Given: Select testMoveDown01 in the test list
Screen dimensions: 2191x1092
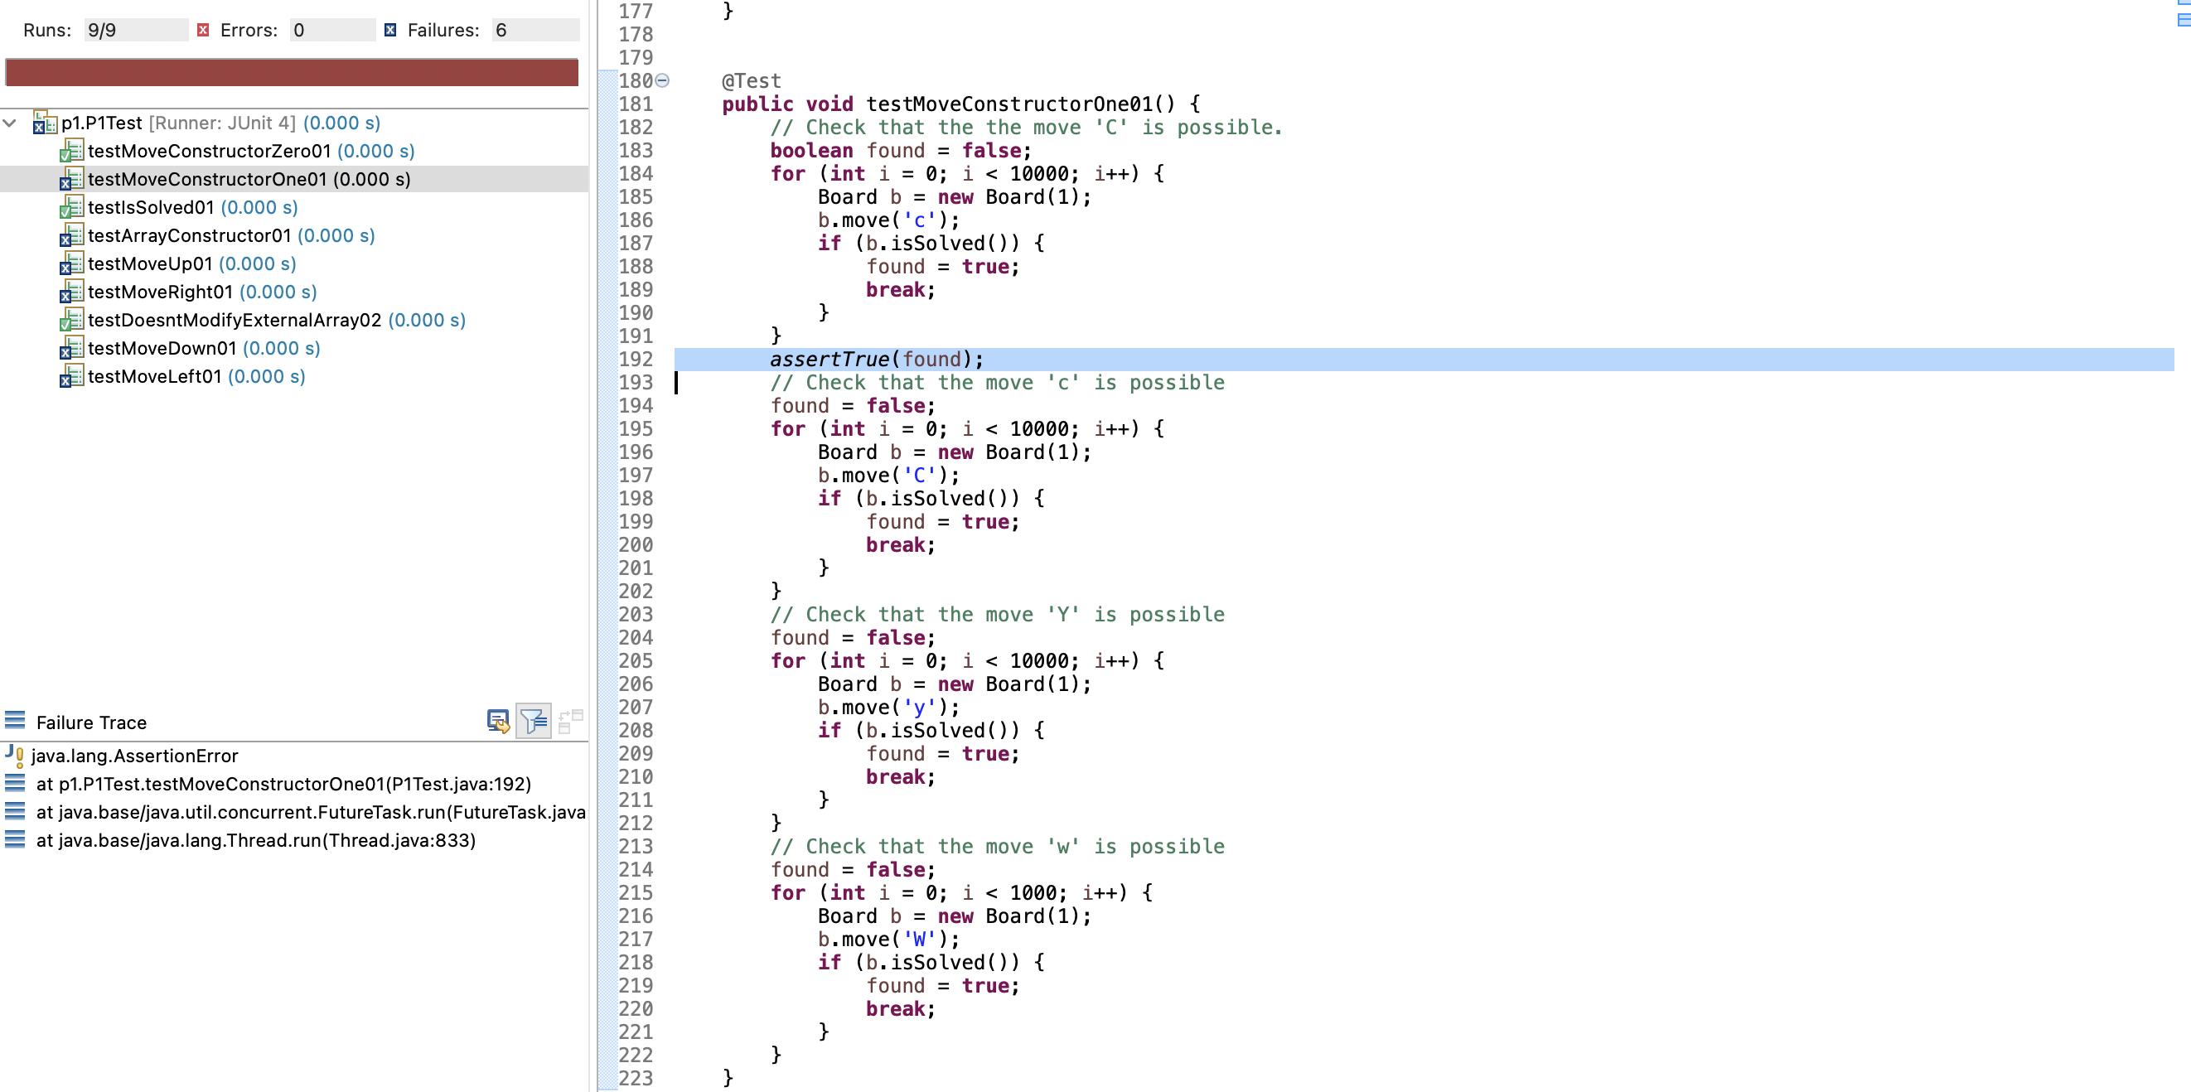Looking at the screenshot, I should (x=162, y=348).
